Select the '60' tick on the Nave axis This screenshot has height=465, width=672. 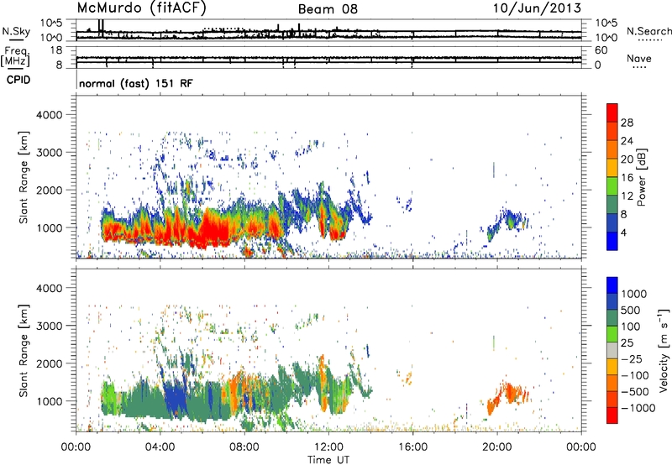[601, 50]
